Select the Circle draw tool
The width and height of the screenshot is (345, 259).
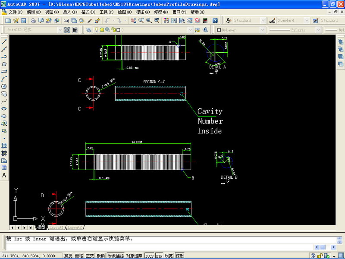coord(4,86)
